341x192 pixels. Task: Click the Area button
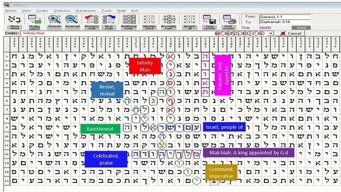click(301, 28)
